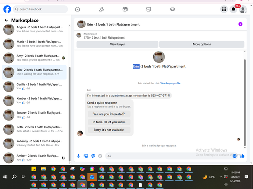Record a voice clip with microphone icon
The image size is (253, 189).
pyautogui.click(x=78, y=156)
